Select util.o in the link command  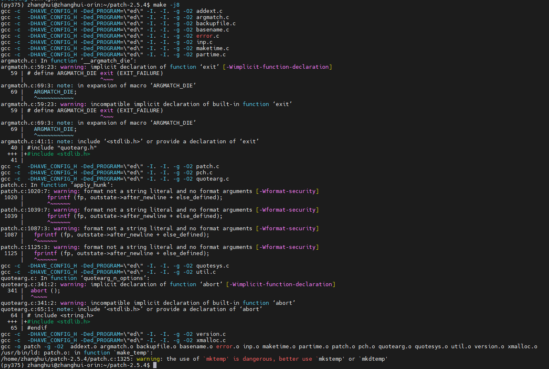pyautogui.click(x=461, y=346)
